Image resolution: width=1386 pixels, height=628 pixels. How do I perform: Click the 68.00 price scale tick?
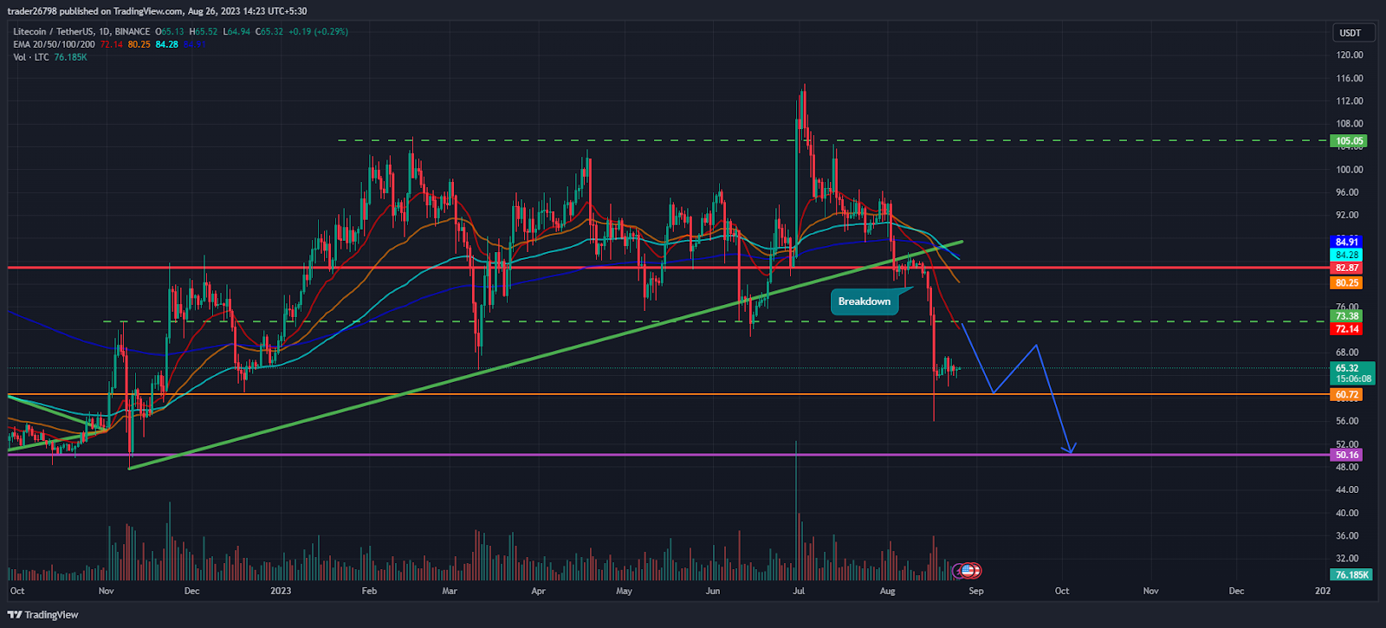tap(1347, 353)
